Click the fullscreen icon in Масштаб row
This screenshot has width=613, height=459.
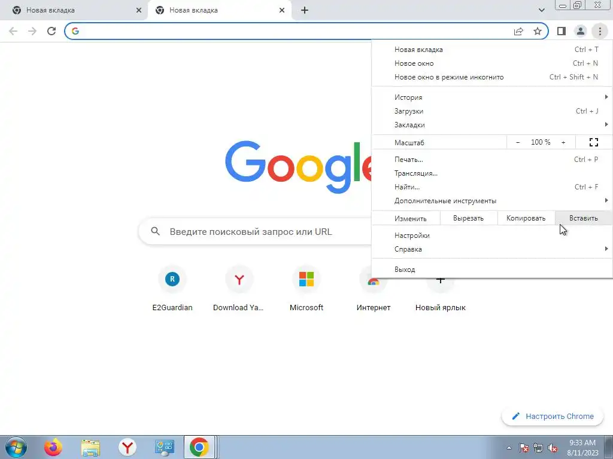(x=593, y=142)
